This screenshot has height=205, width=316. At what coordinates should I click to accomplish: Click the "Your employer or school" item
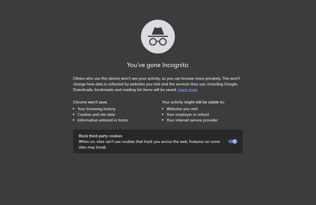188,114
